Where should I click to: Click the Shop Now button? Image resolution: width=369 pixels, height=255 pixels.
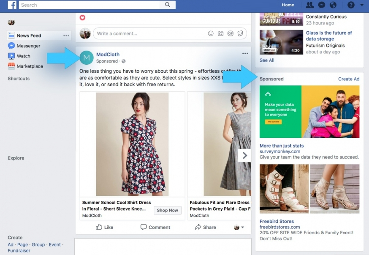tap(167, 210)
